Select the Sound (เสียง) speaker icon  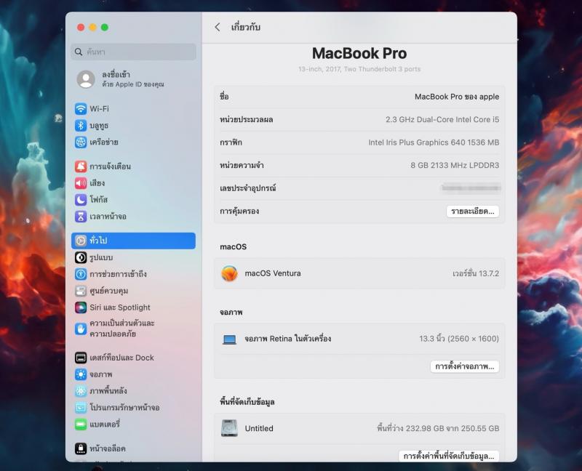(81, 183)
